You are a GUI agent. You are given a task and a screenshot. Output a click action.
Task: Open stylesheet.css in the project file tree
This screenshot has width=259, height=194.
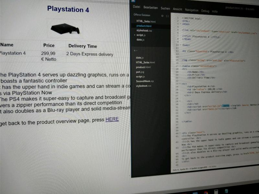143,86
